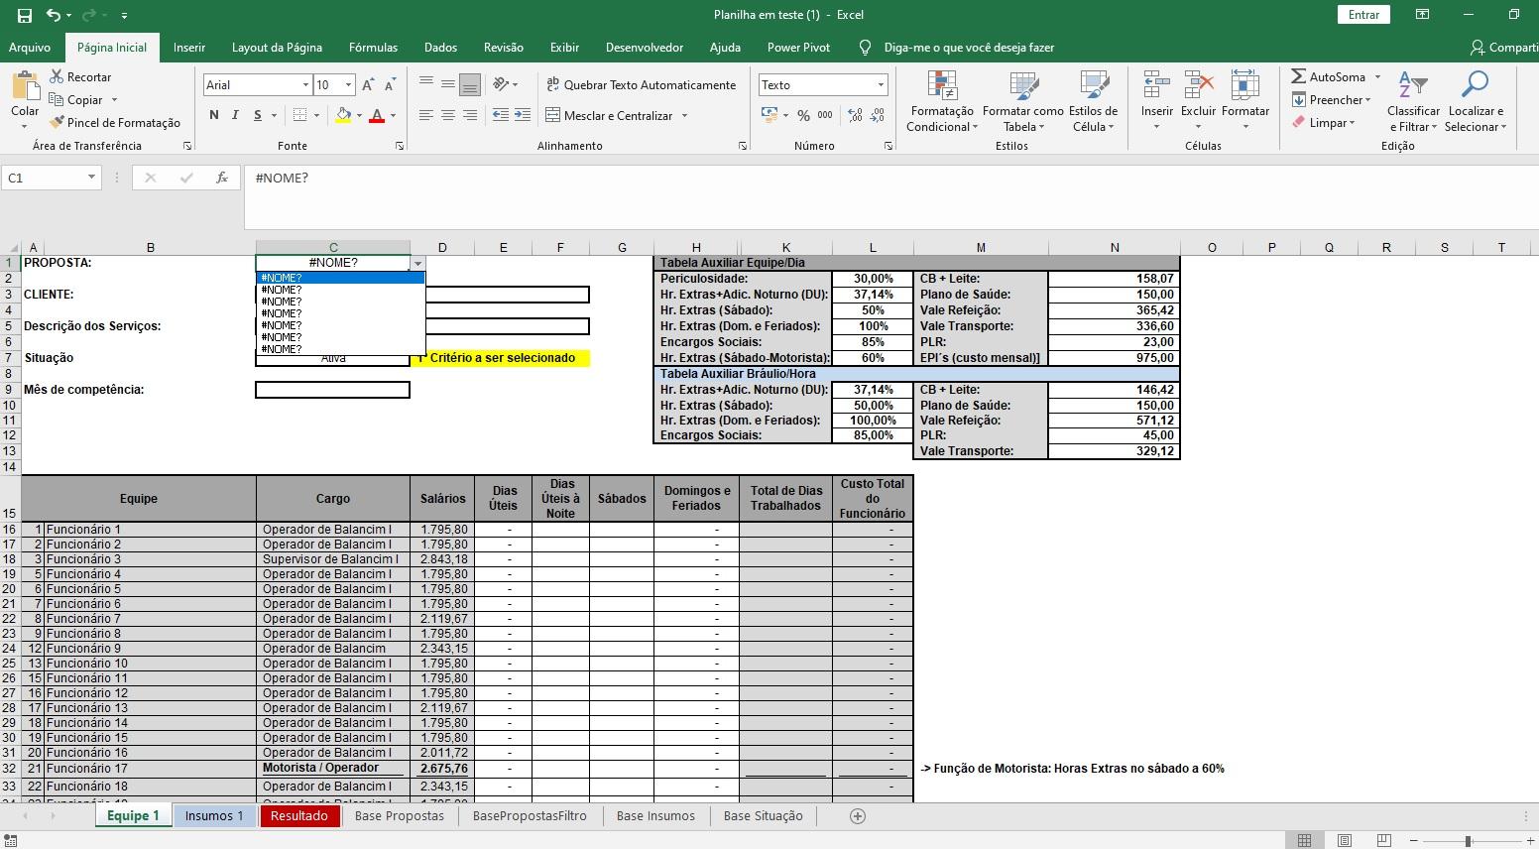Open Alinhamento dialog launcher
The height and width of the screenshot is (849, 1539).
(743, 146)
